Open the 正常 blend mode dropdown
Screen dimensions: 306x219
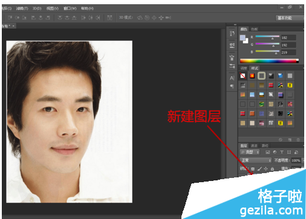[x=256, y=160]
